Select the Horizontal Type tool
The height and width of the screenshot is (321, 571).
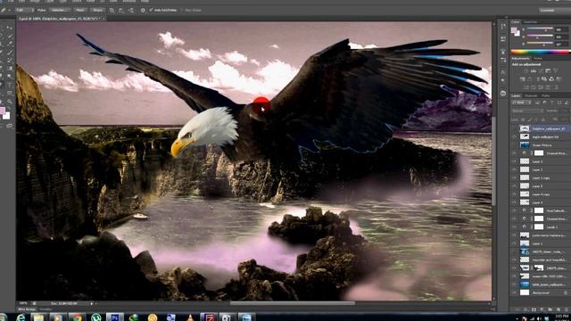[x=10, y=86]
